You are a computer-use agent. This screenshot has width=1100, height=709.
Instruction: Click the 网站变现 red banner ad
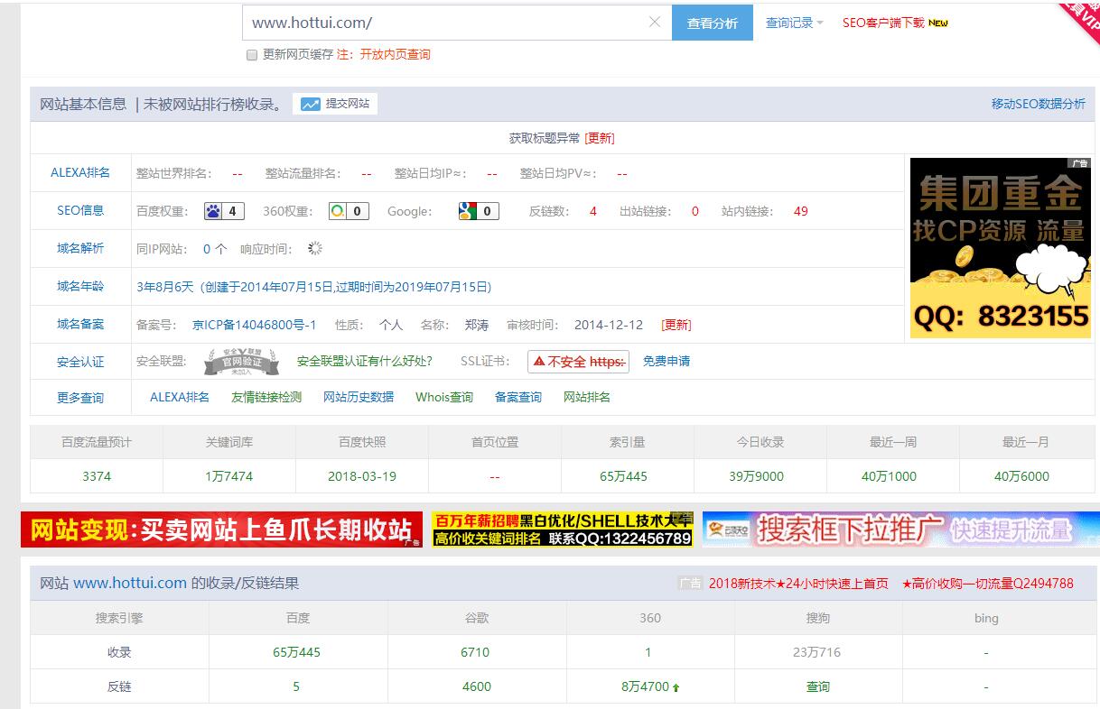[x=221, y=530]
